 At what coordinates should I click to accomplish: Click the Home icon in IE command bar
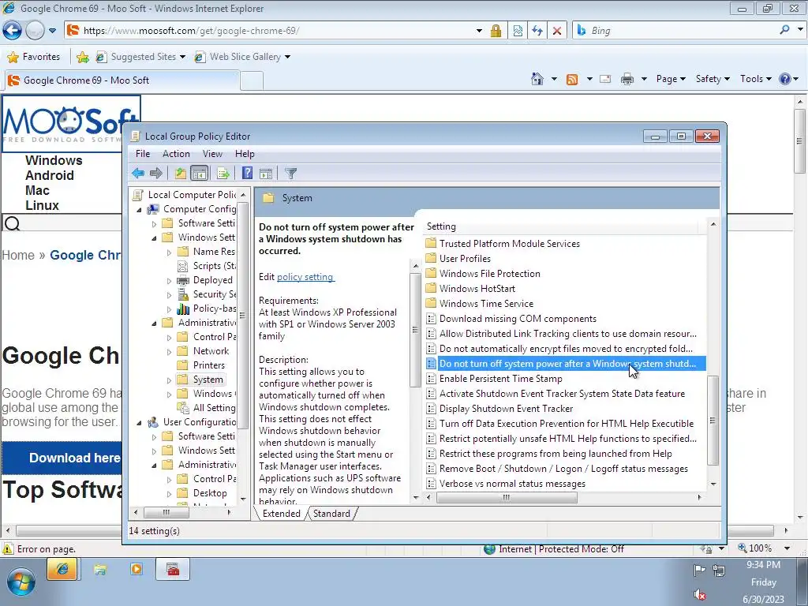tap(537, 79)
